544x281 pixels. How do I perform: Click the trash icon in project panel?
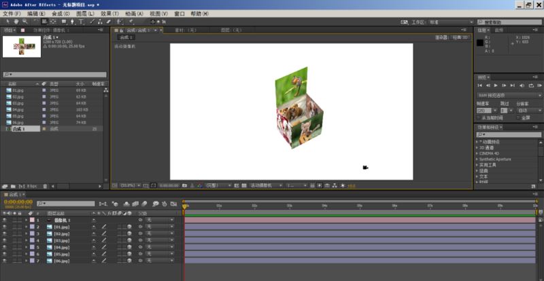45,186
